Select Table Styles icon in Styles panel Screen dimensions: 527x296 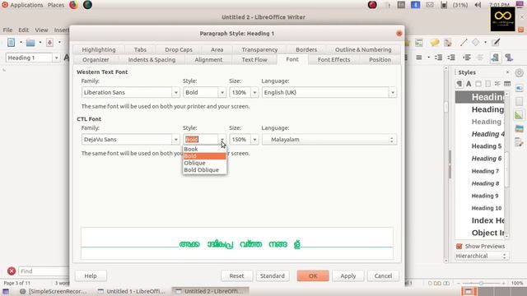pyautogui.click(x=507, y=84)
